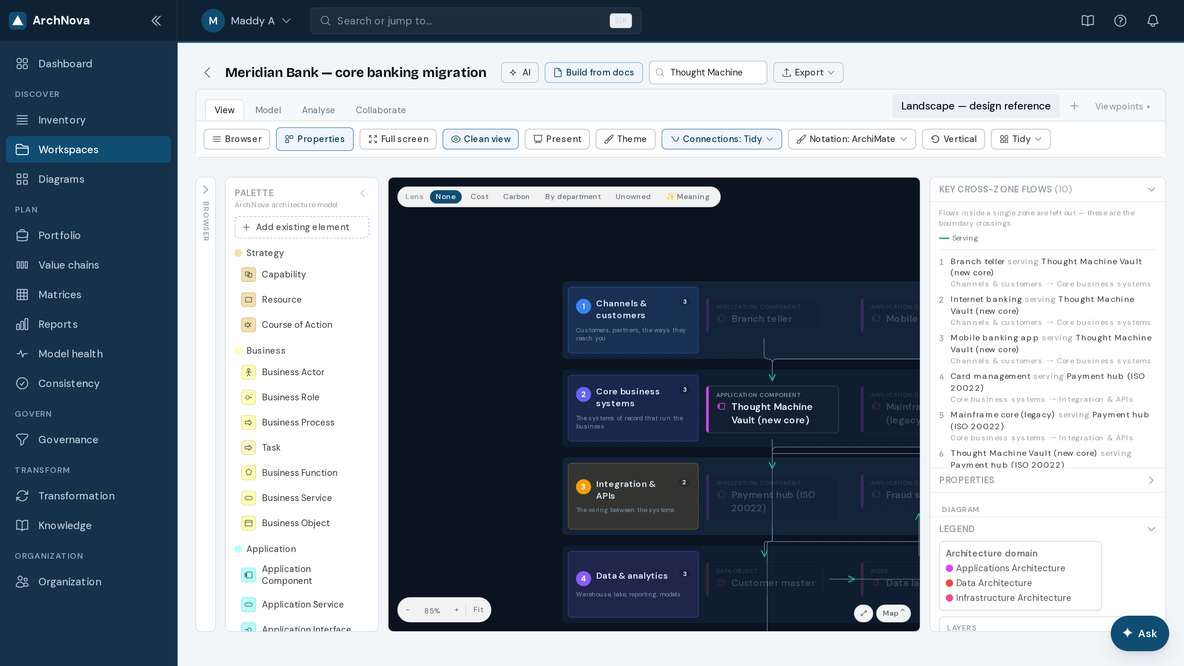Screen dimensions: 1184x666
Task: Collapse the left sidebar with double-chevron icon
Action: tap(156, 21)
